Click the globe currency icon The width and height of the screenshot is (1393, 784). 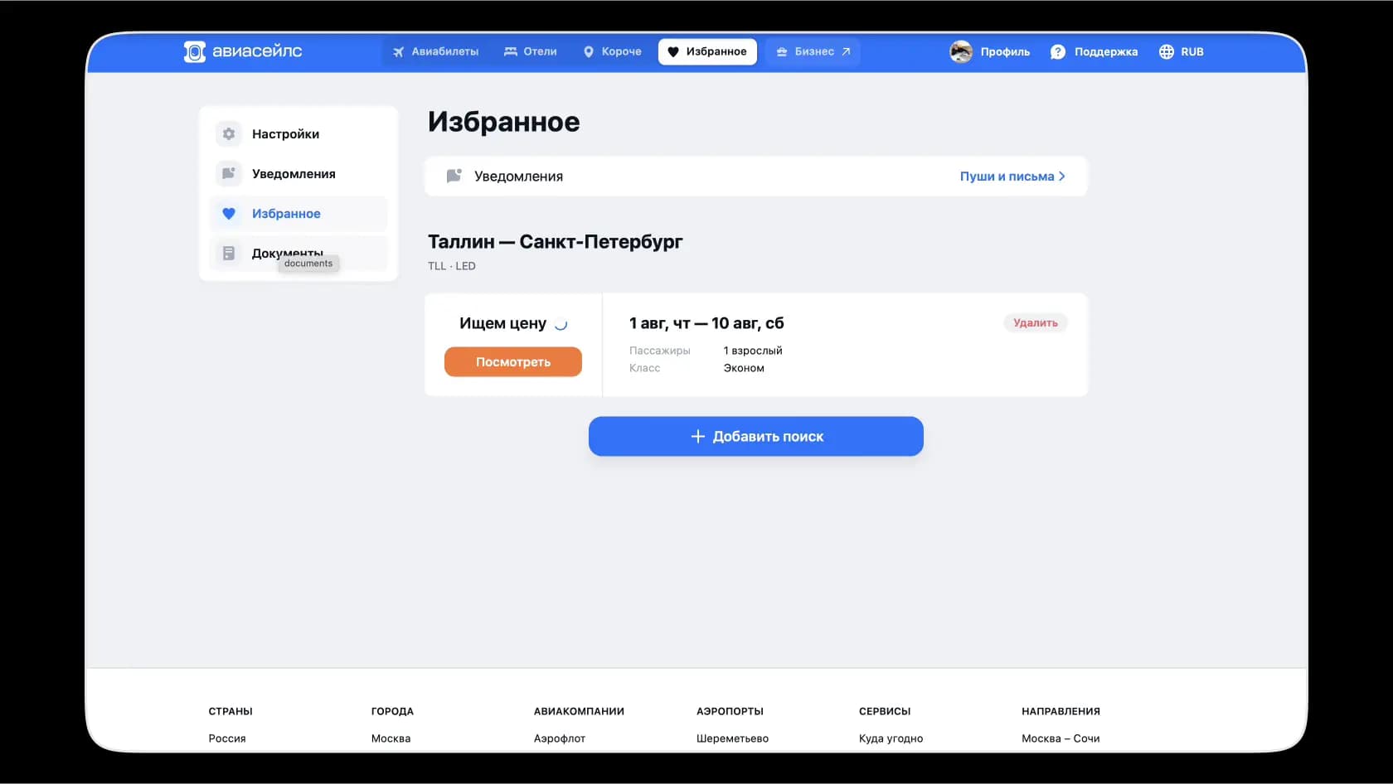click(x=1167, y=51)
